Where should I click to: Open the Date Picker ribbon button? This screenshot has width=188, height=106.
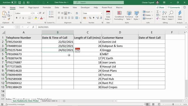click(x=108, y=15)
